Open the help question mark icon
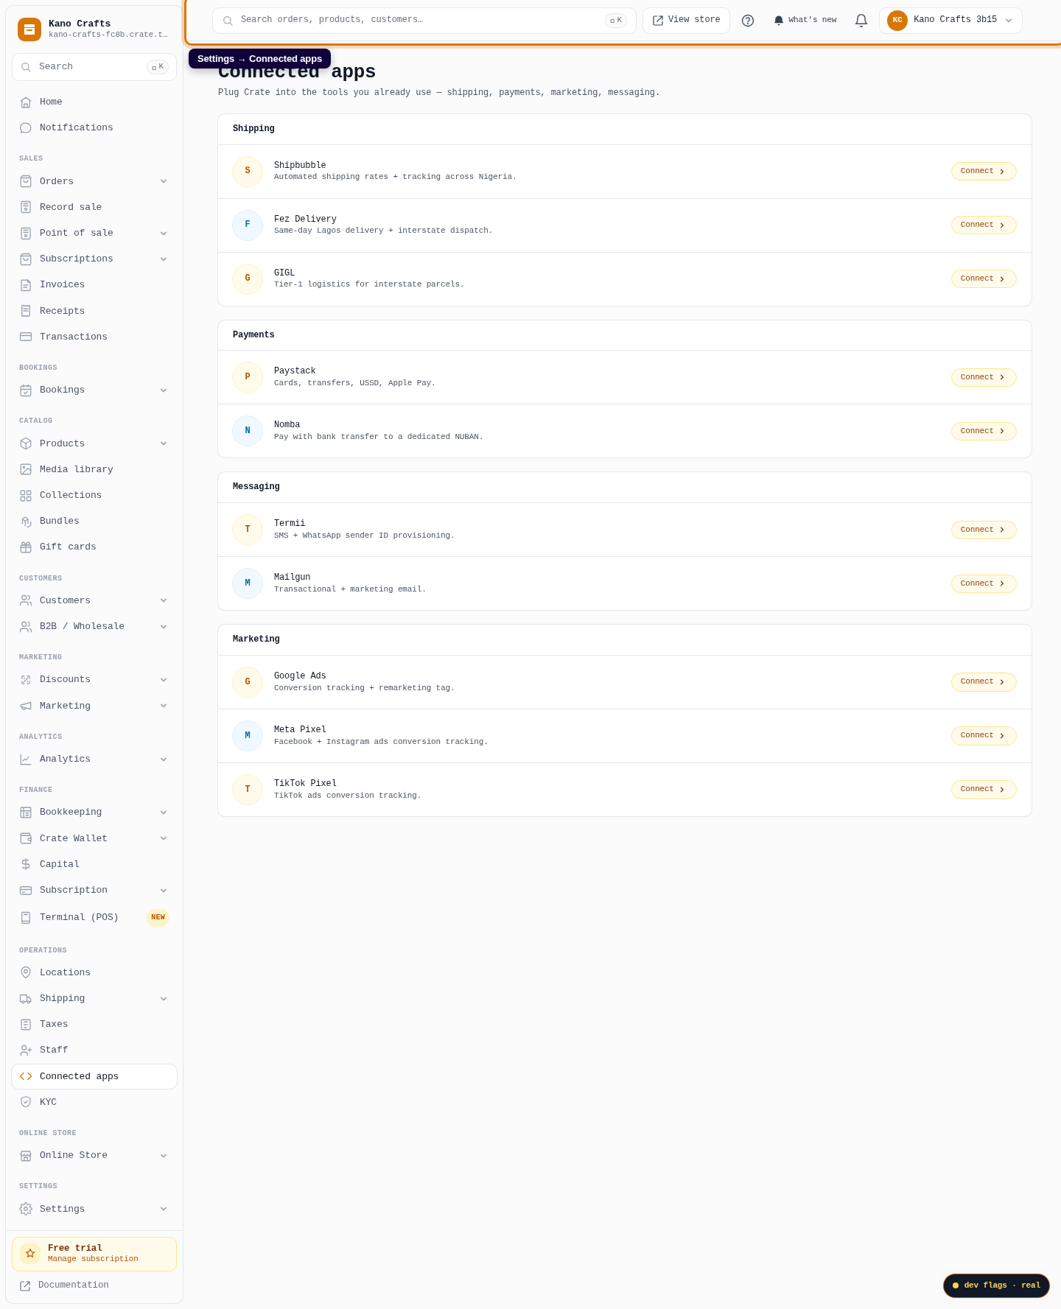The width and height of the screenshot is (1061, 1309). click(x=748, y=21)
